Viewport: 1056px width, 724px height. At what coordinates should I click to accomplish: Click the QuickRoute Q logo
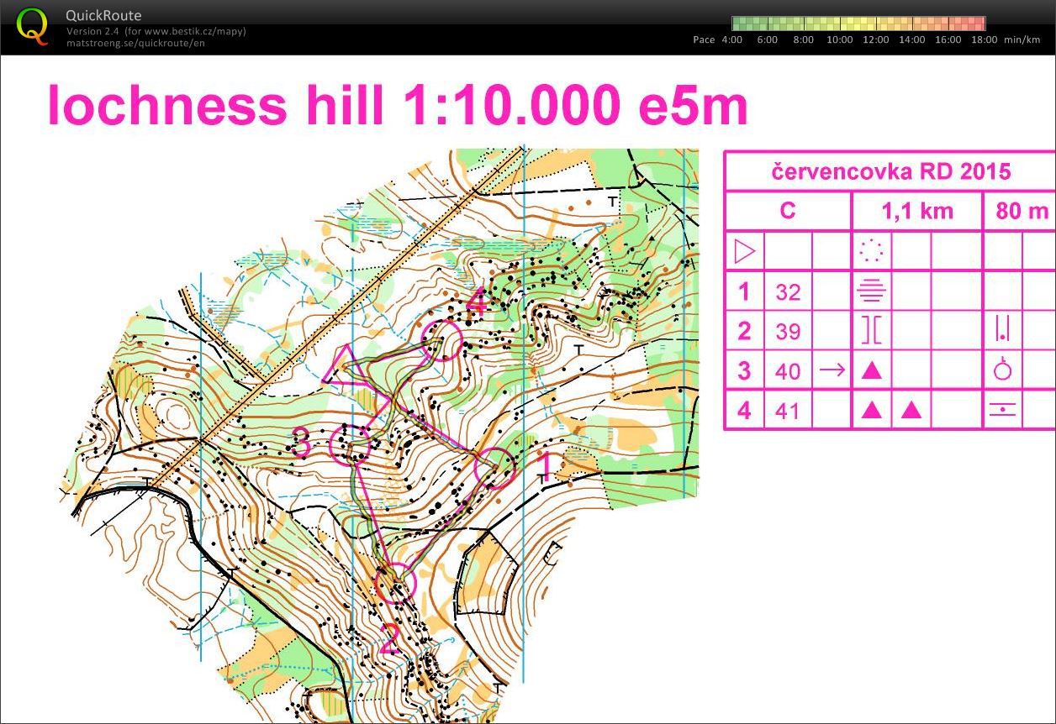point(33,25)
